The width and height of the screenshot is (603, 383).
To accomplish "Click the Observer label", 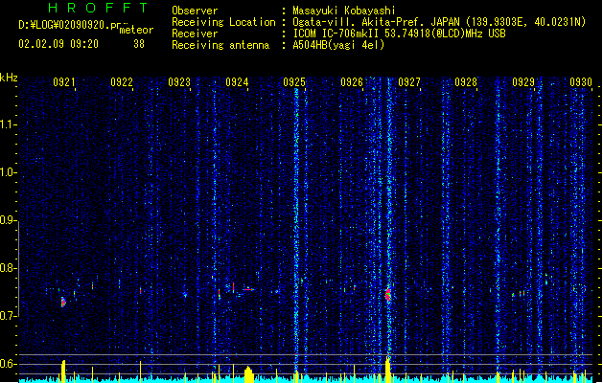I will 195,11.
